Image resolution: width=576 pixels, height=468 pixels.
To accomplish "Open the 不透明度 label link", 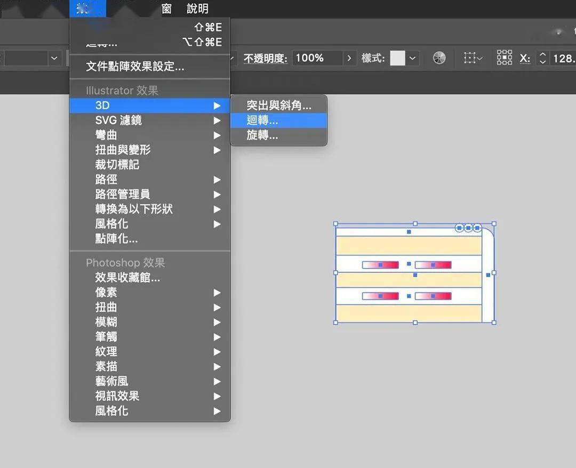I will tap(266, 58).
